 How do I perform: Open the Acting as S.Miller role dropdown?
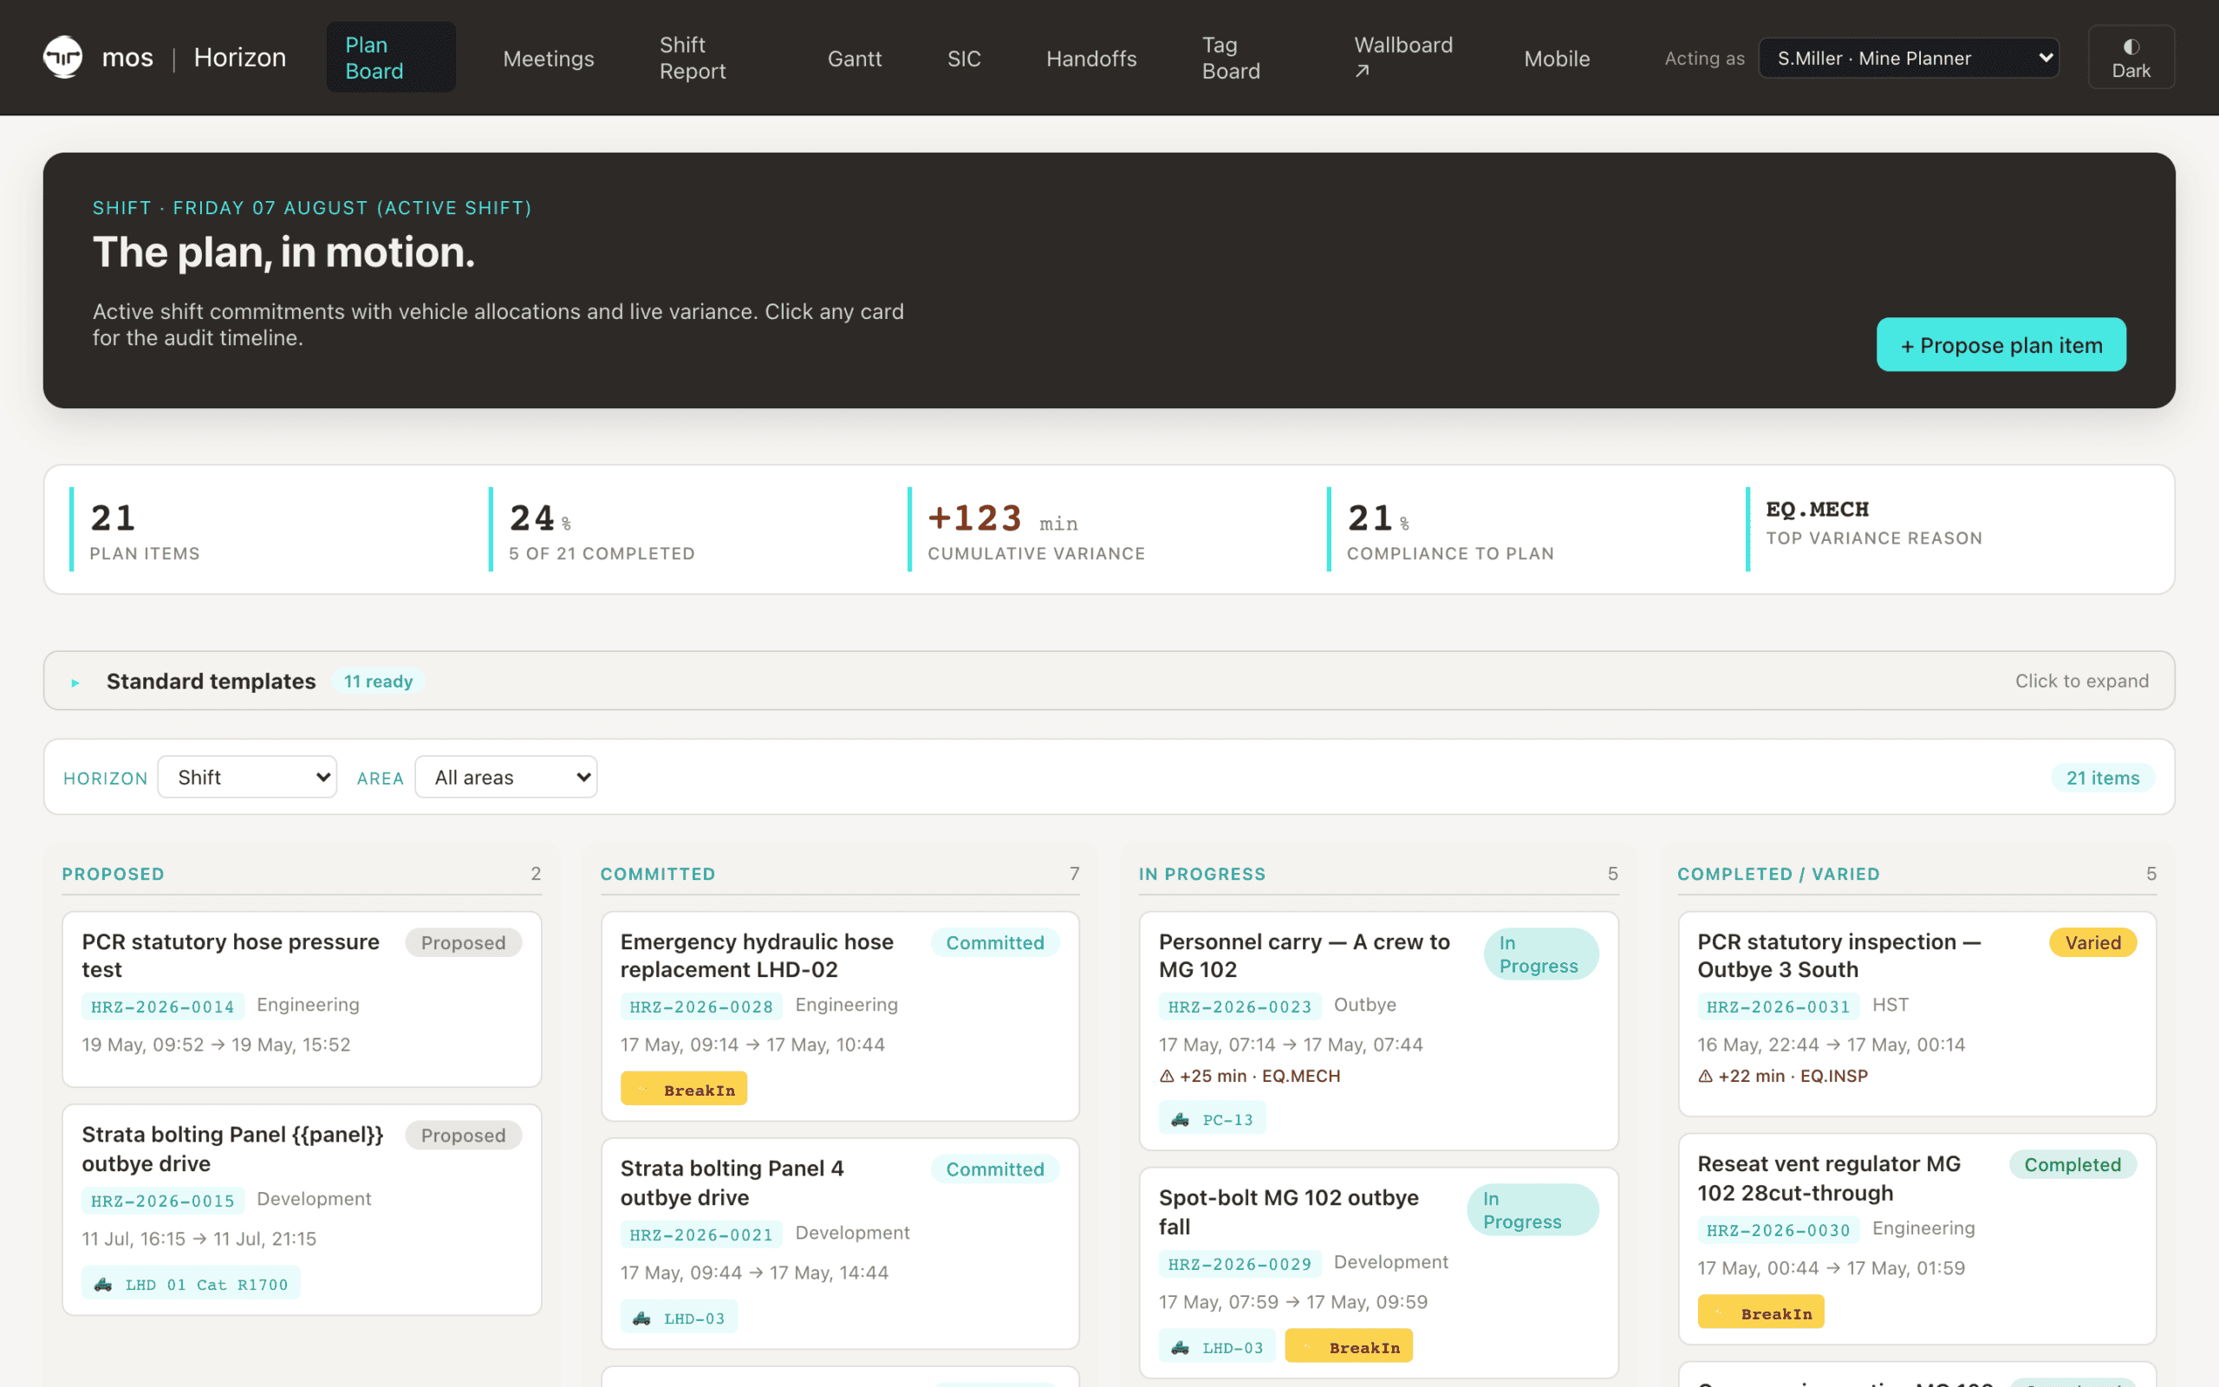1909,58
